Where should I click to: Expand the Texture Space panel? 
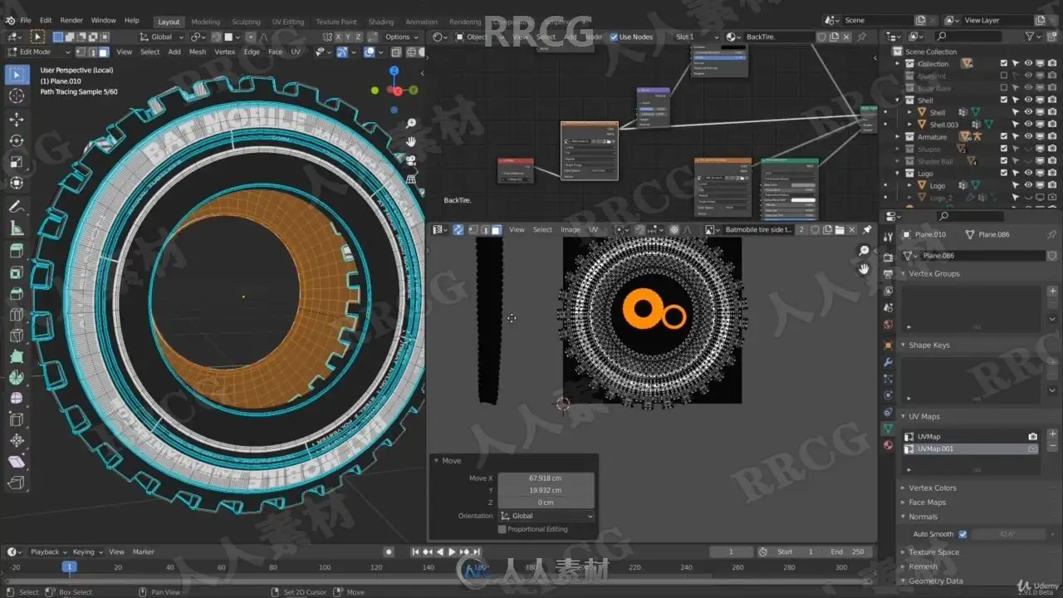[x=933, y=552]
